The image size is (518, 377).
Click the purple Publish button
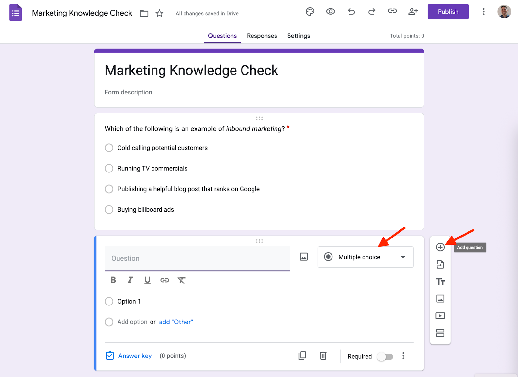click(448, 12)
